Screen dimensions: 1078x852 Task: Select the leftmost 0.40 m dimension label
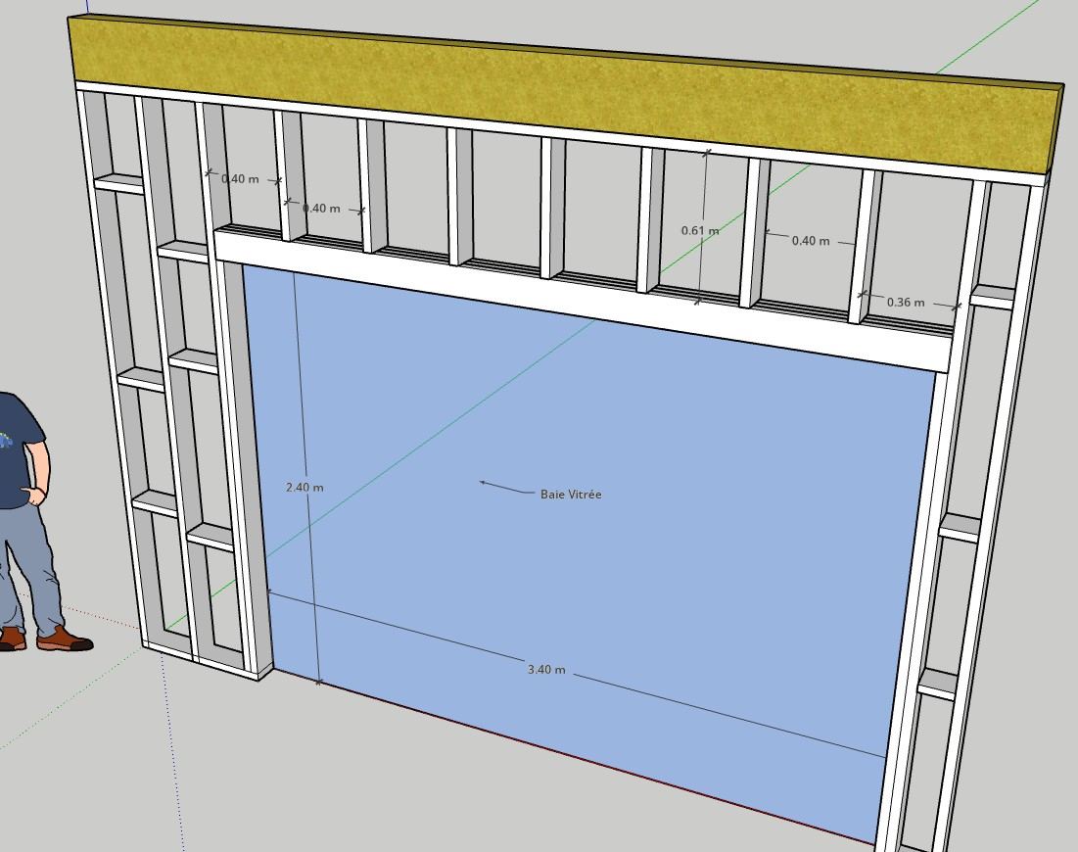[240, 179]
